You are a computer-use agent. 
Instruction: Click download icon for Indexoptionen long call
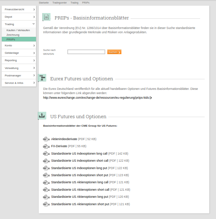pos(46,154)
